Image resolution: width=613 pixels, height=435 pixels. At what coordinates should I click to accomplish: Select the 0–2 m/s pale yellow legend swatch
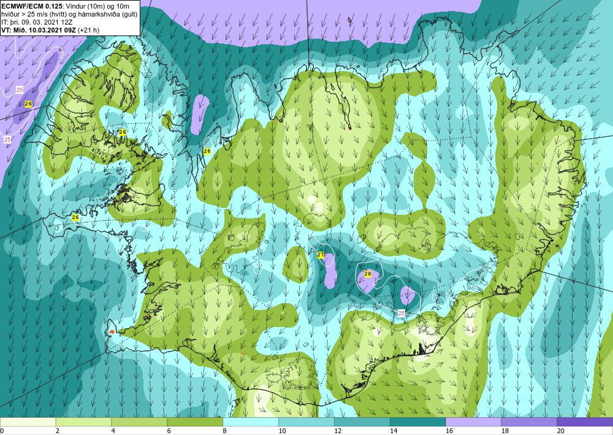pos(28,422)
